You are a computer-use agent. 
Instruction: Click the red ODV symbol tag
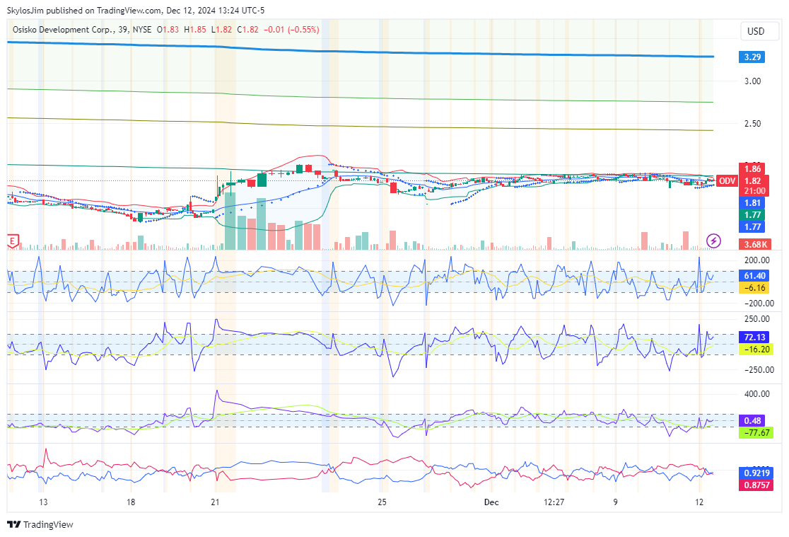(x=727, y=181)
